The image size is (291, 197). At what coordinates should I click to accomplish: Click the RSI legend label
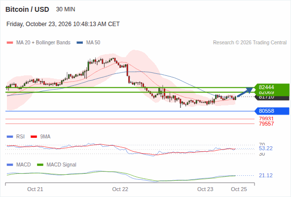(x=20, y=137)
